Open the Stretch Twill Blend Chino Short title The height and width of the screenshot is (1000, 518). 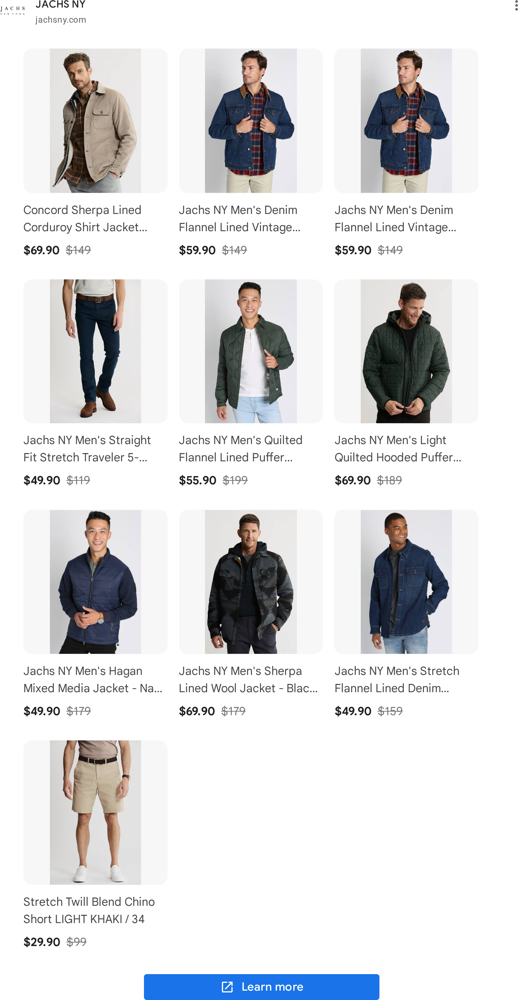point(89,910)
